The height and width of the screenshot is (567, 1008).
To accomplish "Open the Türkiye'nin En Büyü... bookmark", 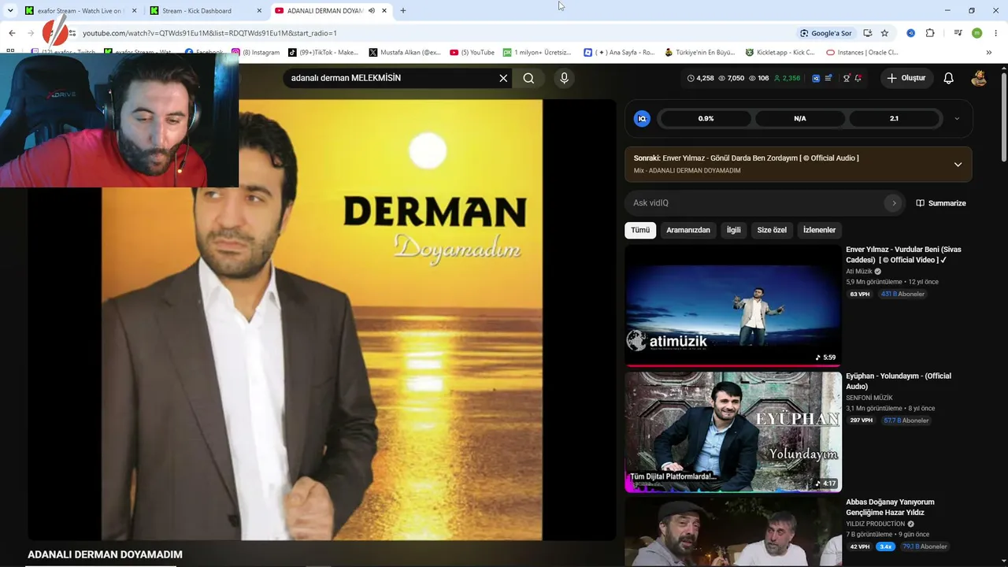I will coord(699,53).
